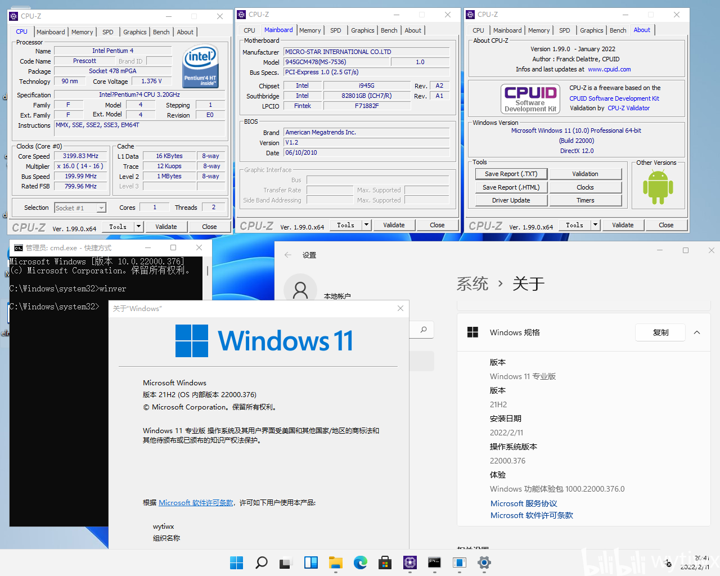Expand the Socket #1 selection dropdown

point(101,208)
